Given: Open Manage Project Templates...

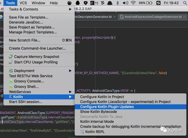Looking at the screenshot, I should click(x=39, y=32).
